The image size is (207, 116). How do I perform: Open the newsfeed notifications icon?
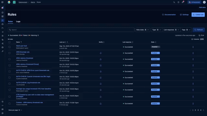[183, 2]
